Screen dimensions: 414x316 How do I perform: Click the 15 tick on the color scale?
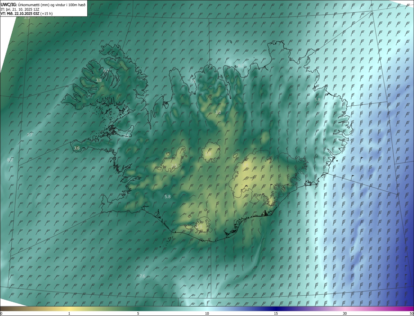276,314
